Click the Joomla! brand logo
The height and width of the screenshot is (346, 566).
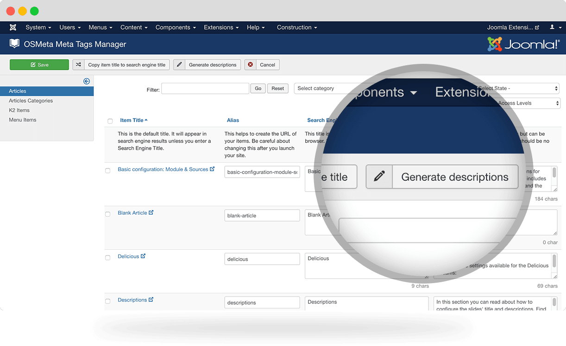tap(523, 44)
